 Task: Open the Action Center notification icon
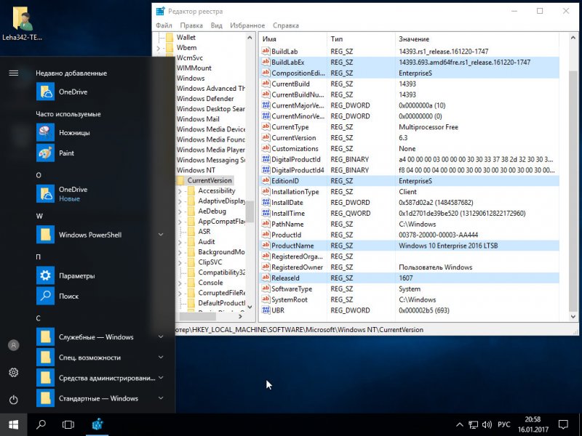pos(563,424)
